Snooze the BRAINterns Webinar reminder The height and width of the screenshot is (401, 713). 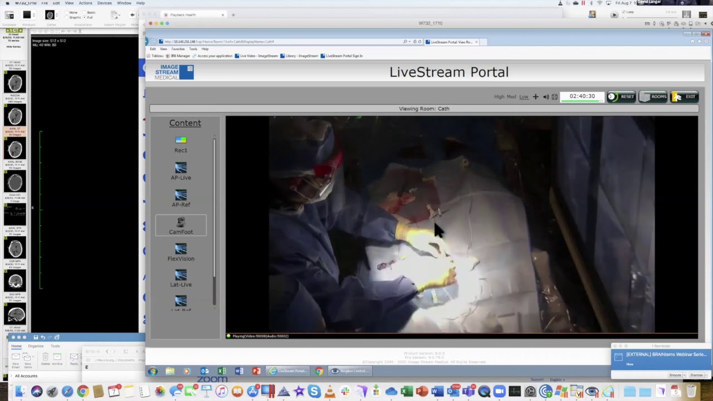[675, 375]
